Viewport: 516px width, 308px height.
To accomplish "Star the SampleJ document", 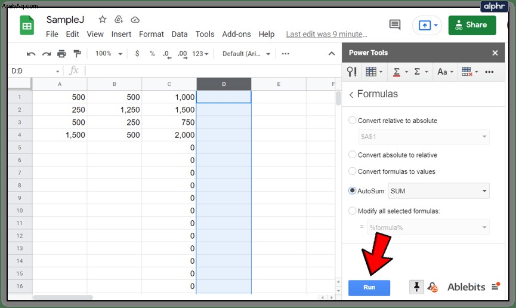I will click(x=103, y=20).
